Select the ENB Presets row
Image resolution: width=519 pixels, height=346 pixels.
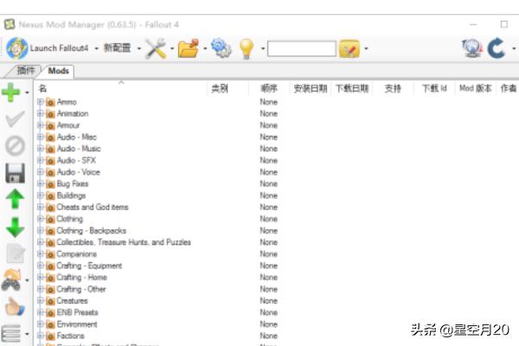point(78,312)
